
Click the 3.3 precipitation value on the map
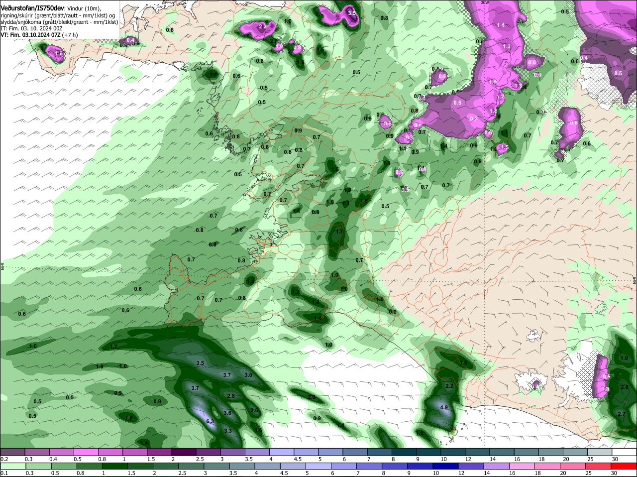point(227,431)
